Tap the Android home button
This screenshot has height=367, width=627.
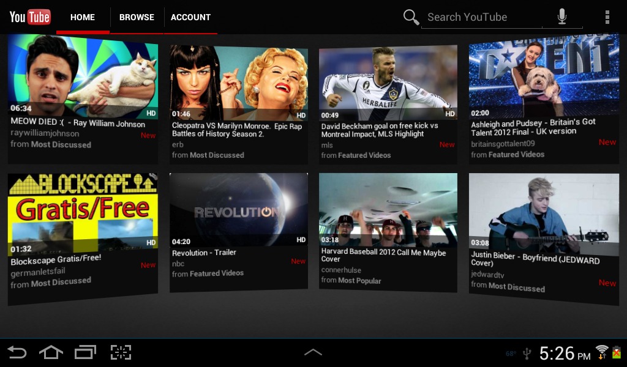51,352
